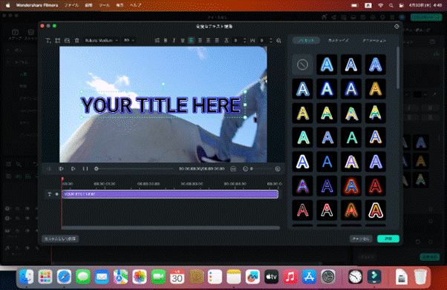Screen dimensions: 447x290
Task: Click the Wi-Fi icon in menu bar
Action: point(380,5)
